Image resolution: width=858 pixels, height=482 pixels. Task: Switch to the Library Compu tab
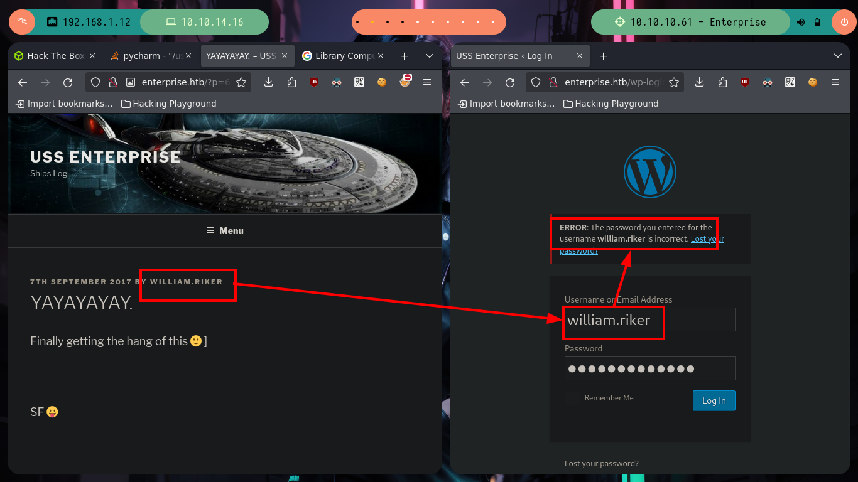coord(344,56)
